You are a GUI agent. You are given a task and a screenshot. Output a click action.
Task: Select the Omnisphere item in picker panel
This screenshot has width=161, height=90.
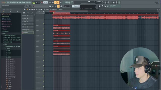pos(28,30)
